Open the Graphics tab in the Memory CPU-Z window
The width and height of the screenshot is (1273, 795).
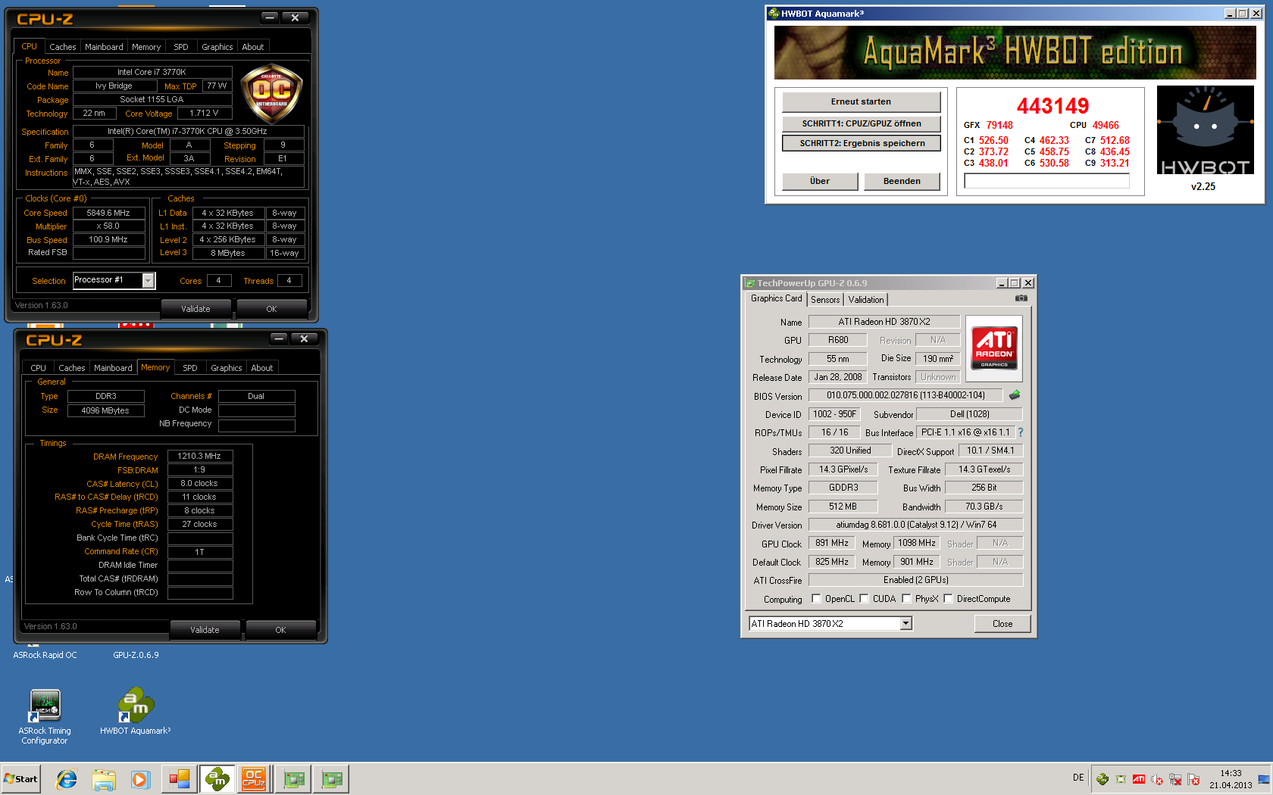pos(227,368)
